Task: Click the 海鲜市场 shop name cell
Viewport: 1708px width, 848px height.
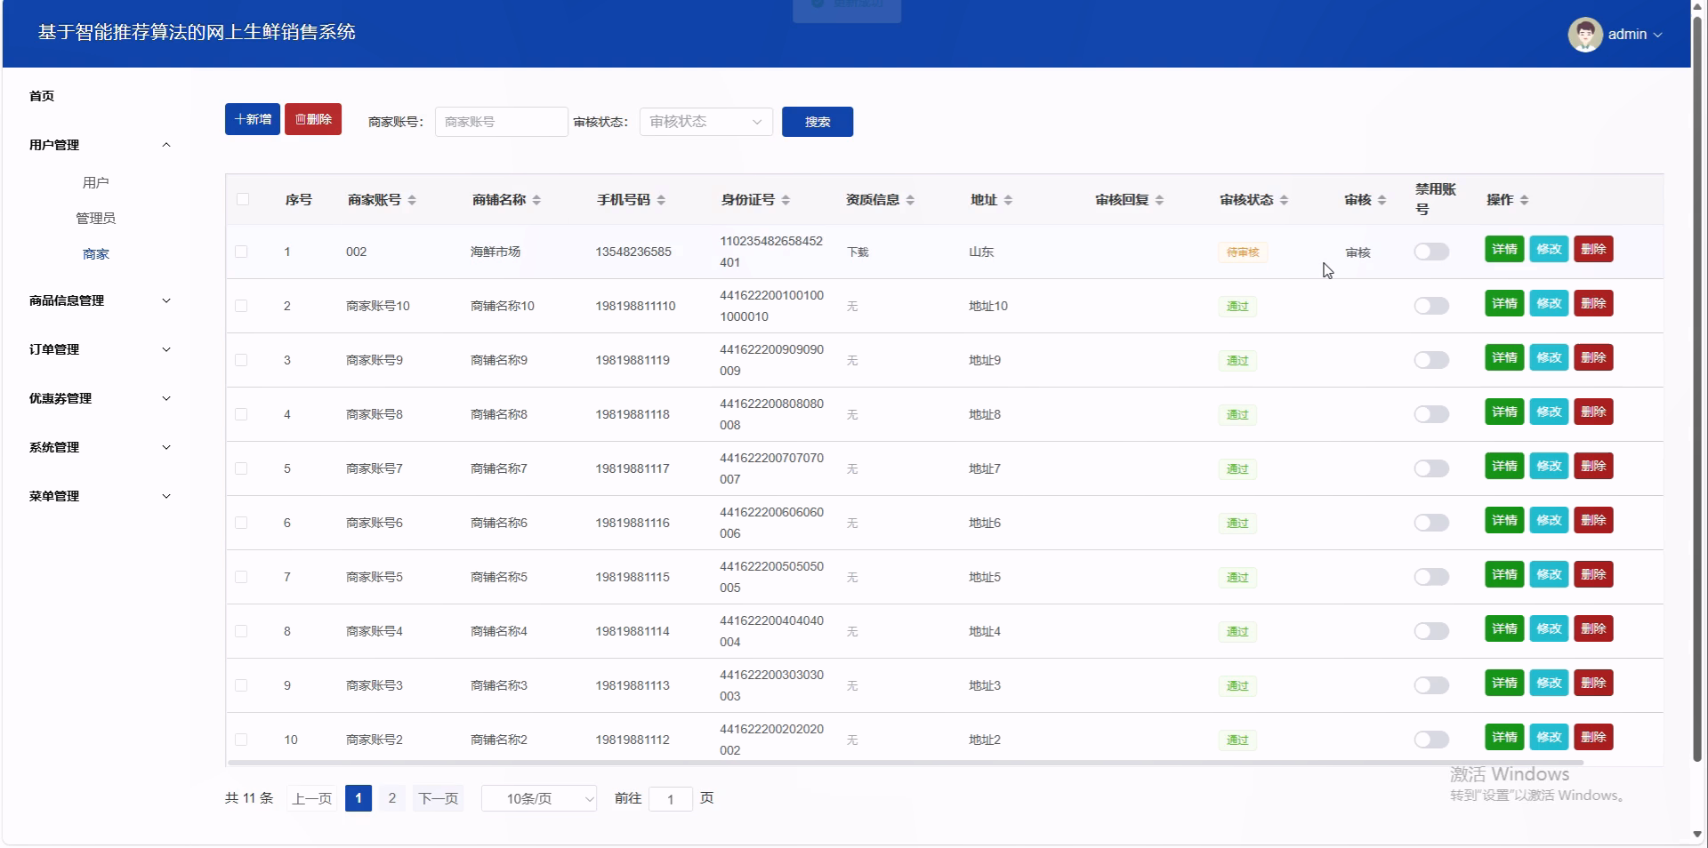Action: 495,252
